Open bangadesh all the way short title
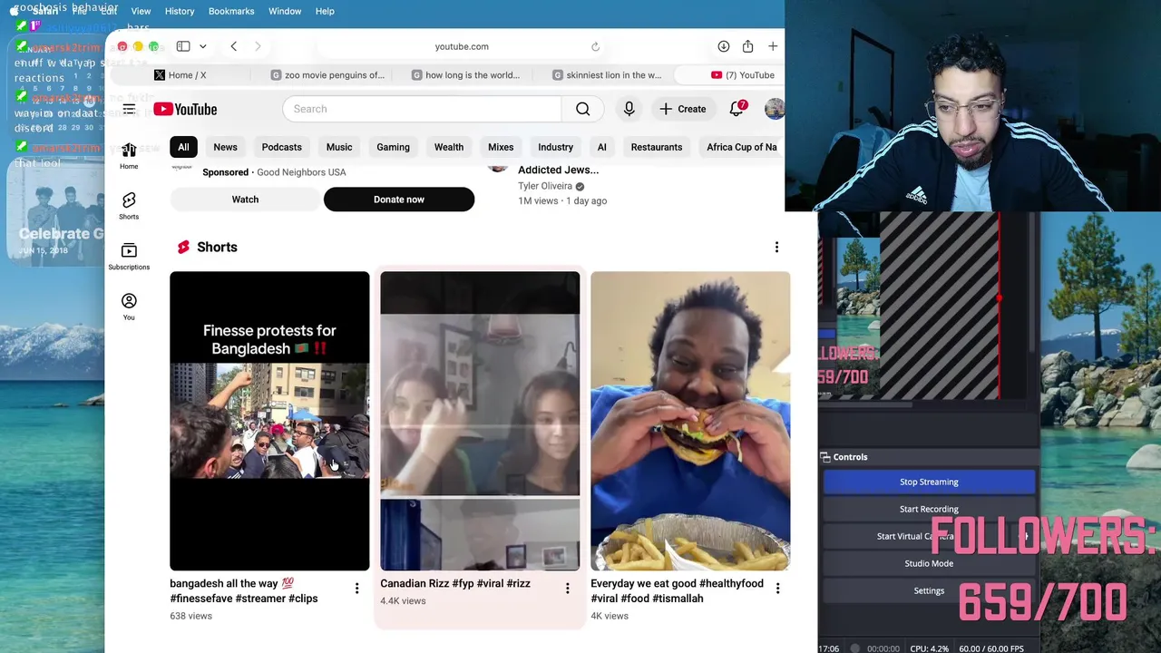The width and height of the screenshot is (1161, 653). coord(243,590)
